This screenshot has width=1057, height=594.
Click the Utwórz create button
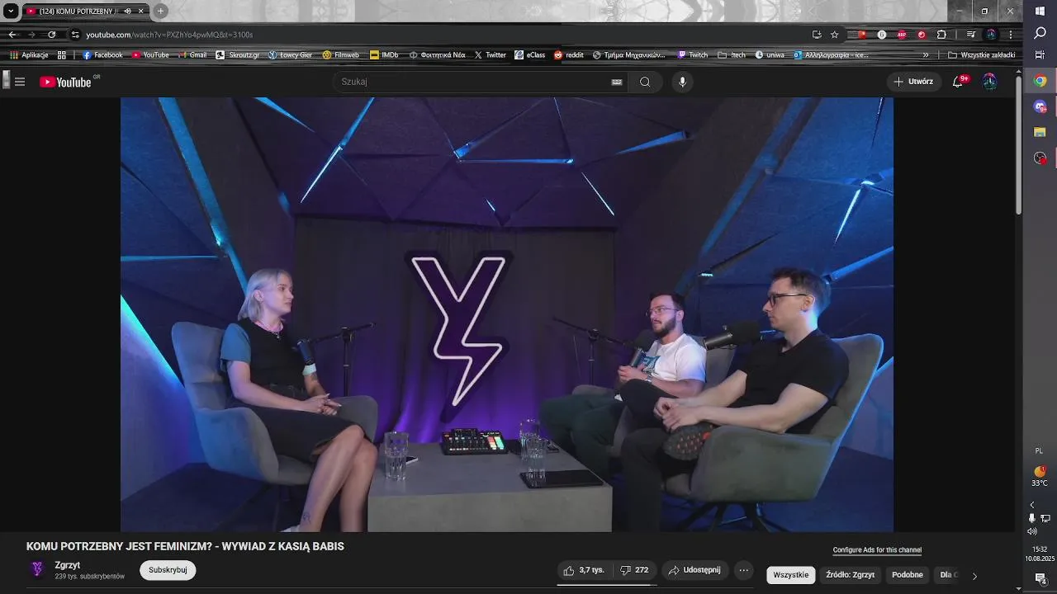click(913, 82)
